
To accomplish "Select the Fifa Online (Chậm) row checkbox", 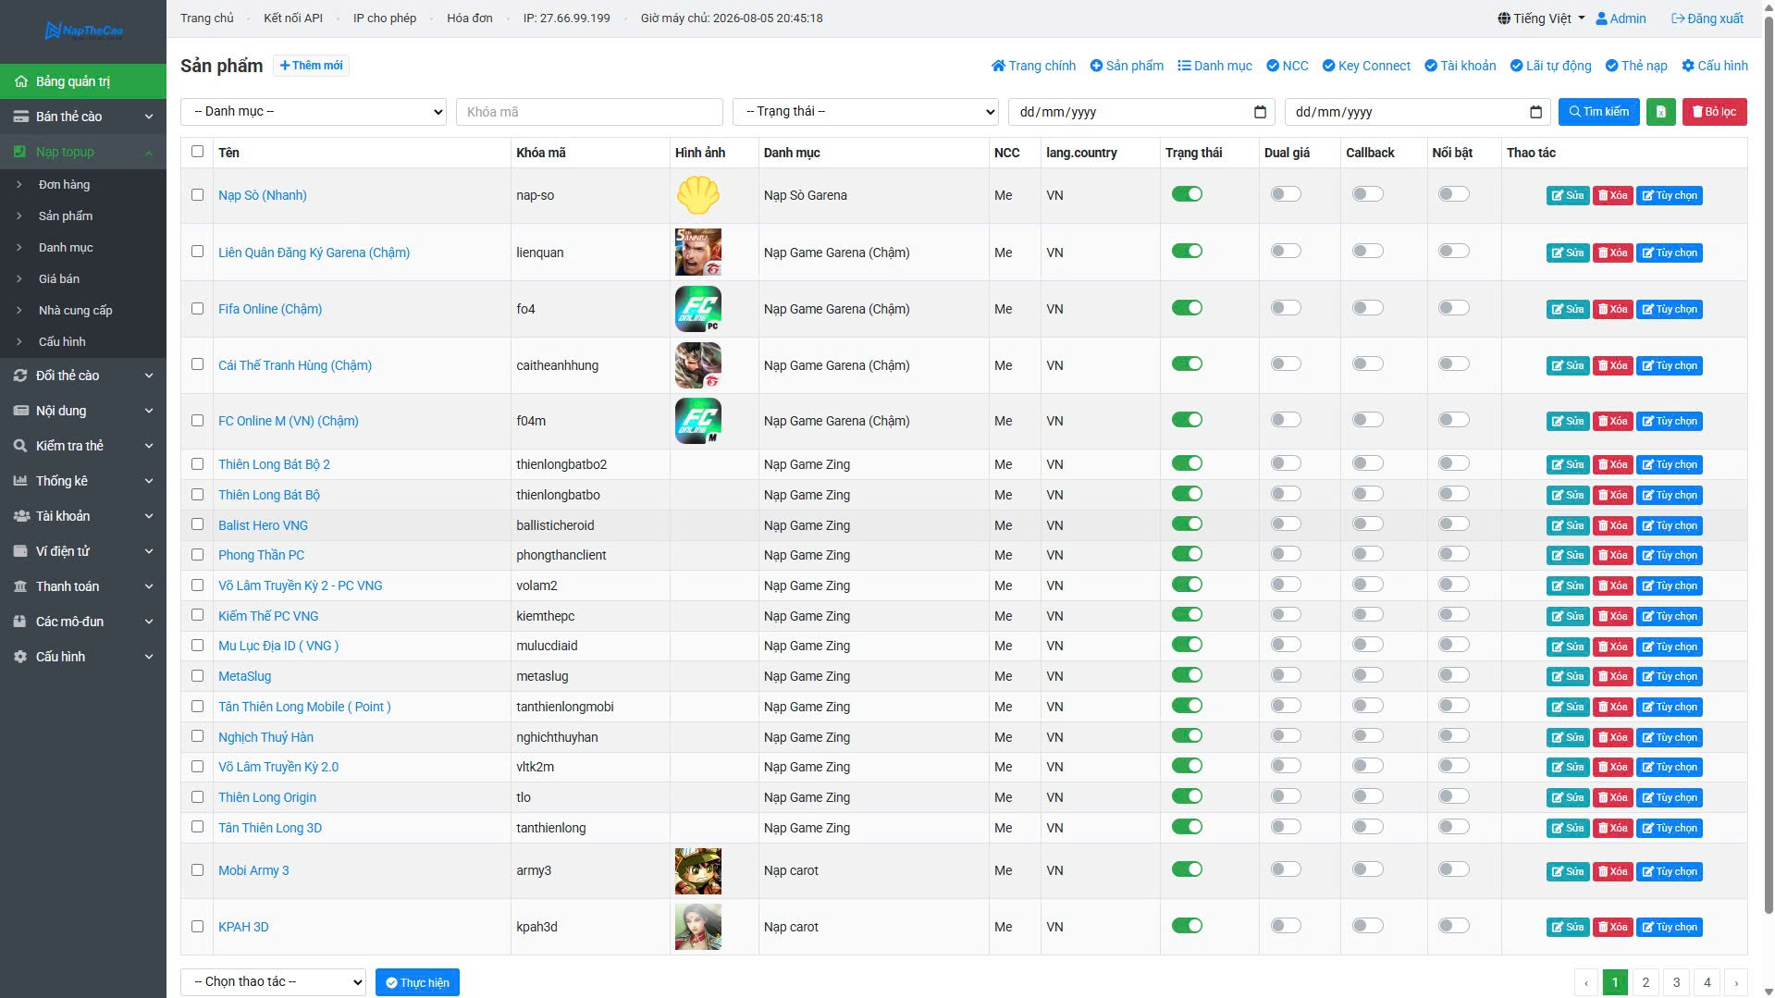I will [x=197, y=309].
